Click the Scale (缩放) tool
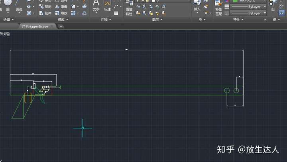Viewport: 287px width, 162px height. tap(61, 13)
